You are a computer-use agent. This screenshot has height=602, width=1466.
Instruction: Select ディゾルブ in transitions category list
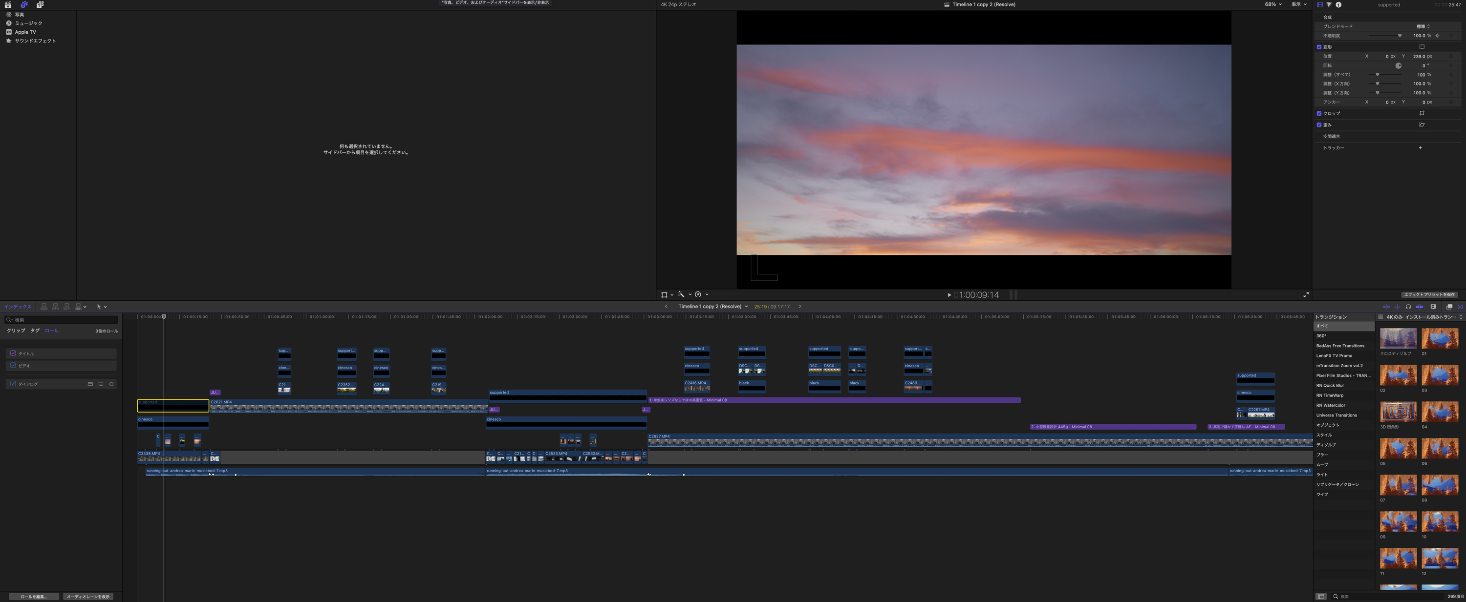1326,444
